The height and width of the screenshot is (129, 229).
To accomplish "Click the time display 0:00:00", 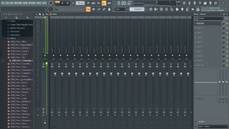I will pyautogui.click(x=124, y=3).
